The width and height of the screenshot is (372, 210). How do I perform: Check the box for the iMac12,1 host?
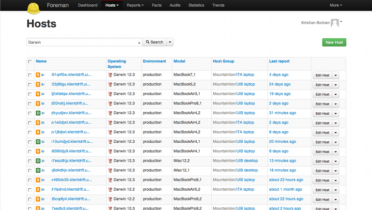click(30, 171)
